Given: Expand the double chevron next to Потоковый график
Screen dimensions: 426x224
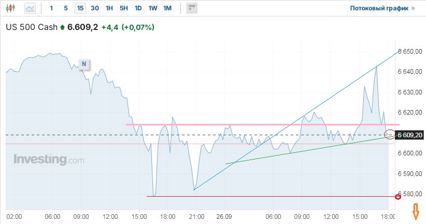Looking at the screenshot, I should click(413, 8).
